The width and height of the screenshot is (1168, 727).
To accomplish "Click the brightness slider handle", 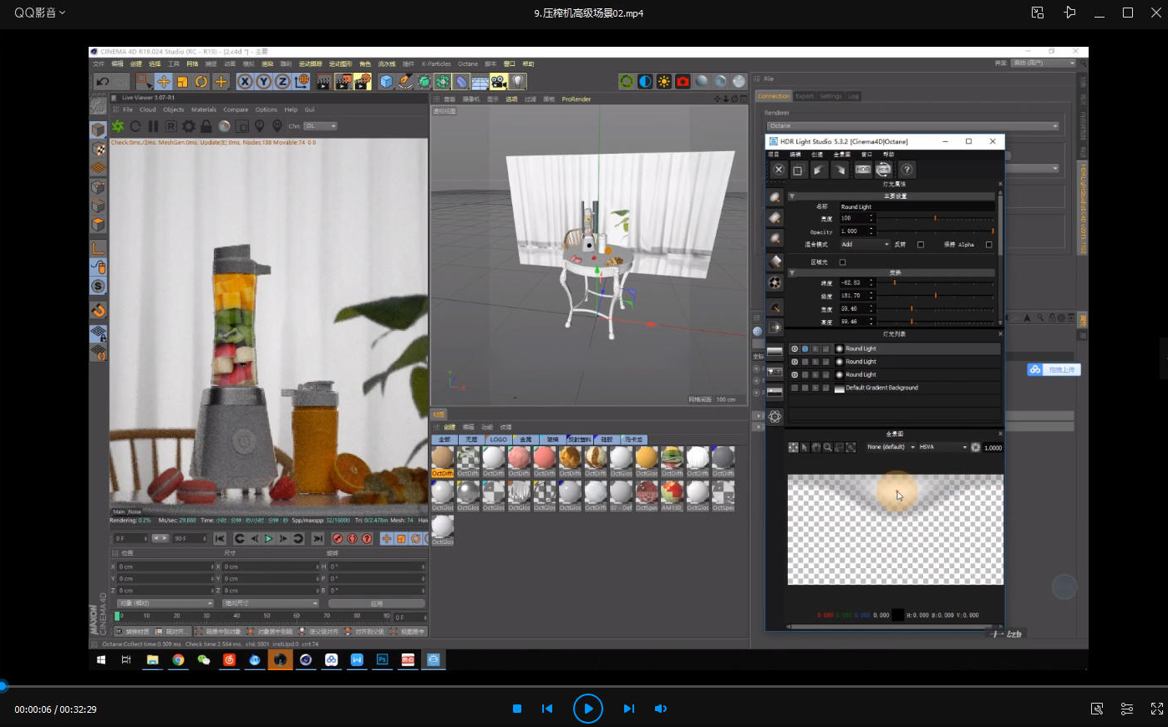I will (x=935, y=218).
